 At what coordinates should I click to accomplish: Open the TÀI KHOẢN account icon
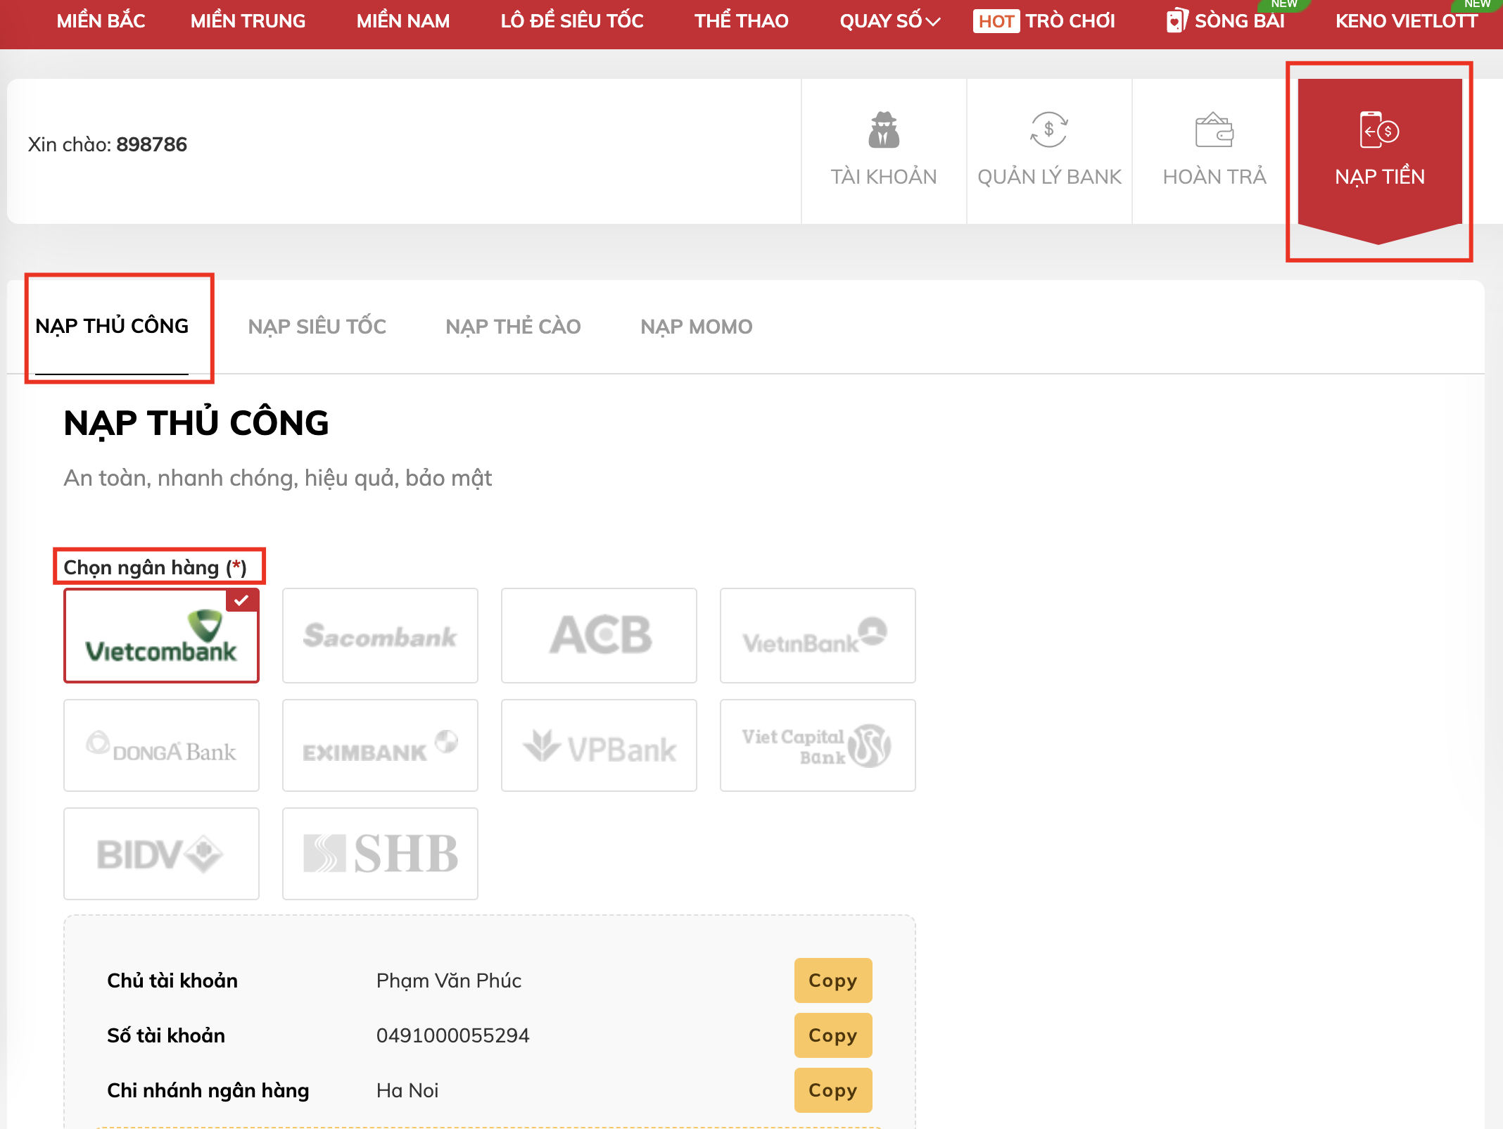pos(884,130)
